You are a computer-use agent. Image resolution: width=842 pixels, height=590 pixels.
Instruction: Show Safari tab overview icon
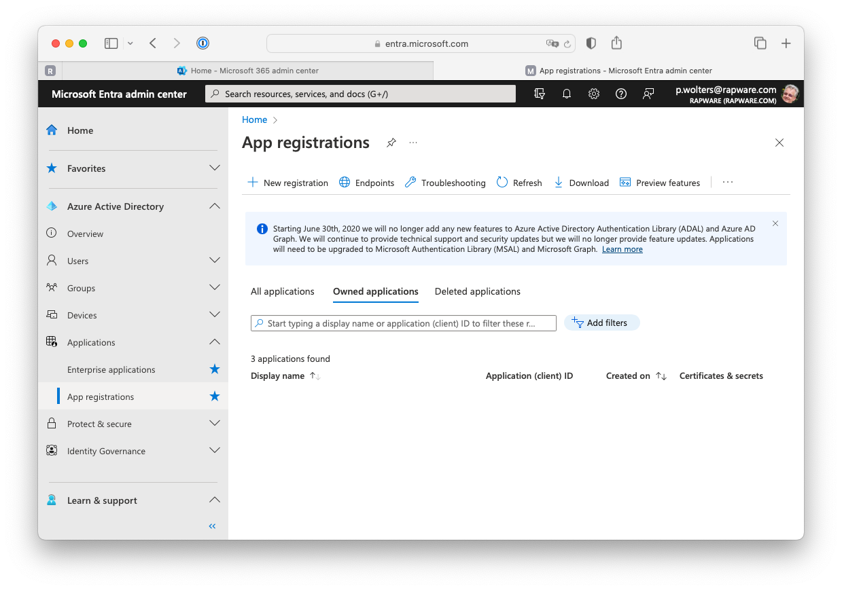[760, 43]
